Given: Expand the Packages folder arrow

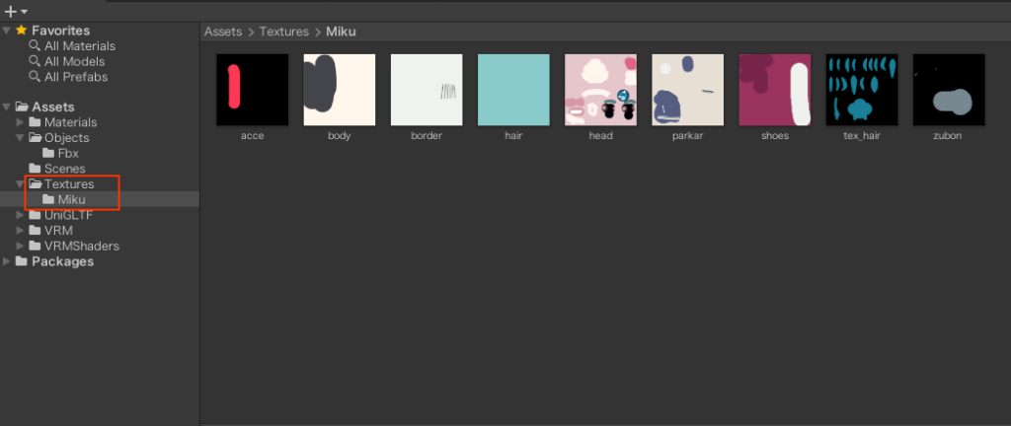Looking at the screenshot, I should 8,261.
